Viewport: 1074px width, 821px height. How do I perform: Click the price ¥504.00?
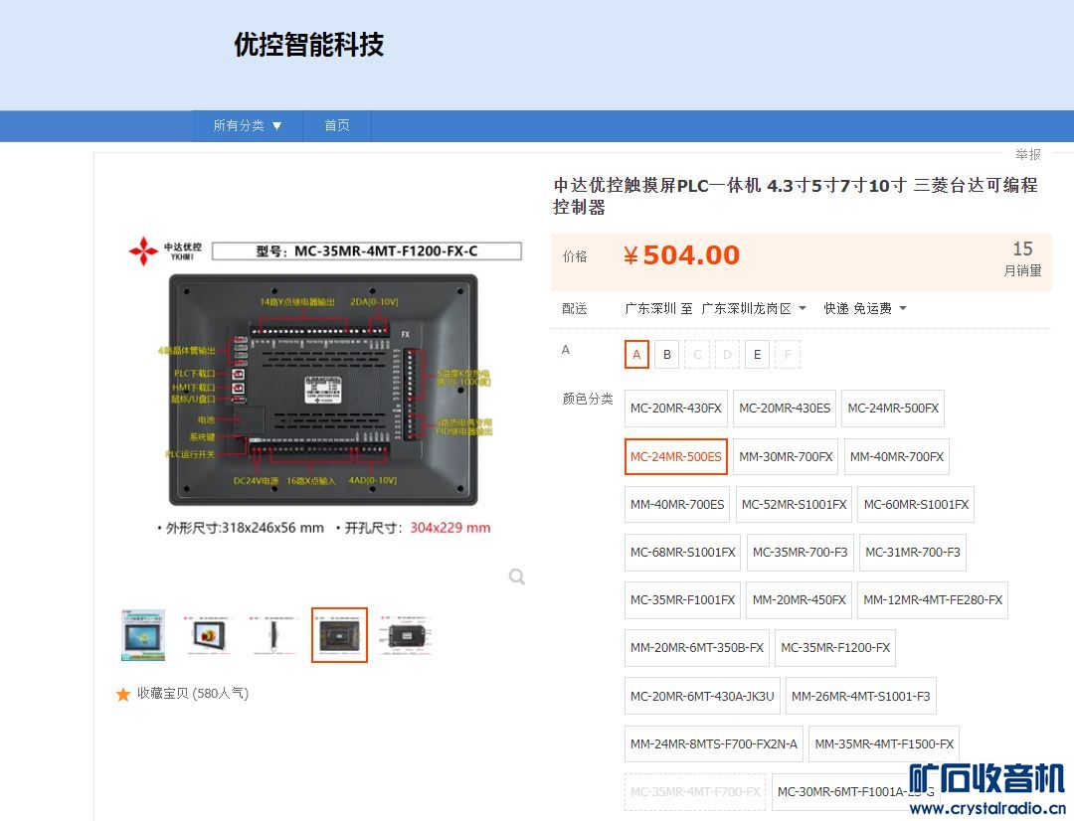tap(682, 255)
